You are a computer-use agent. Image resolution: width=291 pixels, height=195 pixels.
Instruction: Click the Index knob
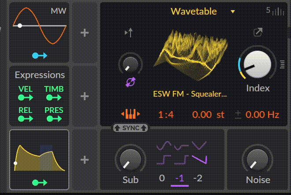point(257,64)
